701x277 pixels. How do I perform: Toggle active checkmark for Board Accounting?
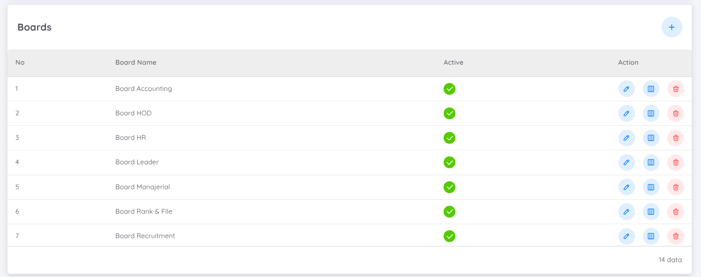(449, 89)
